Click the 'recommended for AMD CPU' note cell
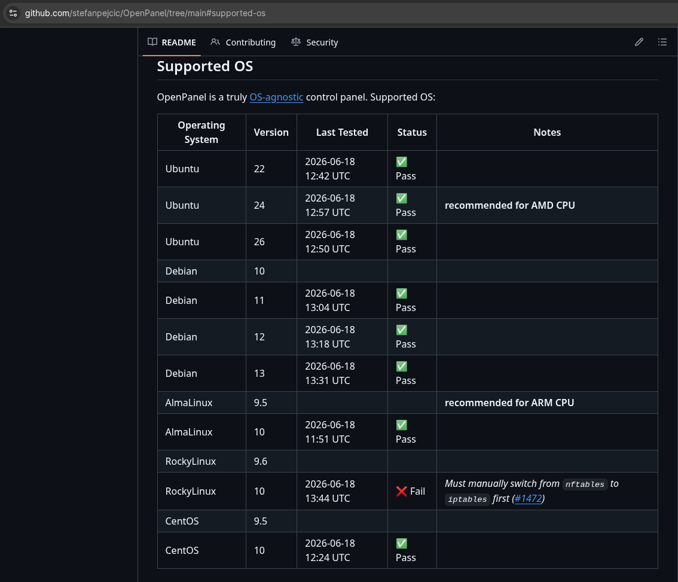 [x=547, y=205]
